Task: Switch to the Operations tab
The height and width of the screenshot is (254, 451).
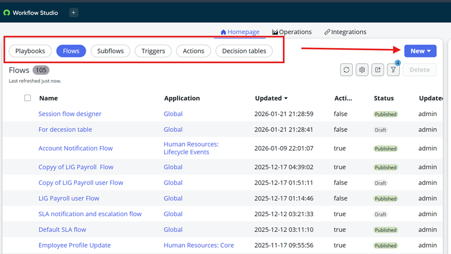Action: click(292, 32)
